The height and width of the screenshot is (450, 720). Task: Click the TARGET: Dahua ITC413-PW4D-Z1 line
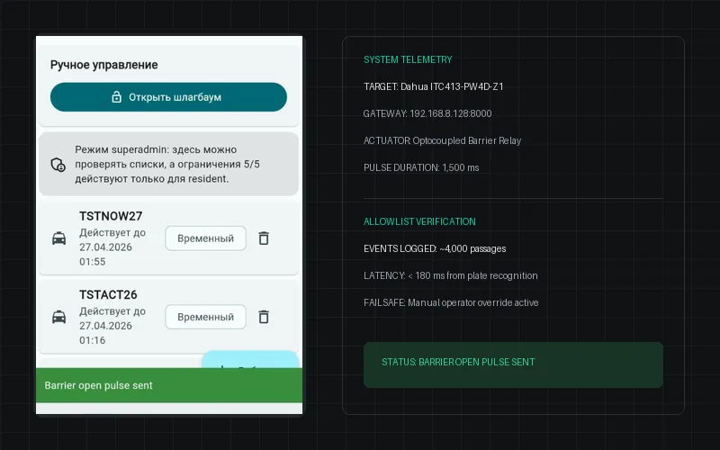click(434, 86)
